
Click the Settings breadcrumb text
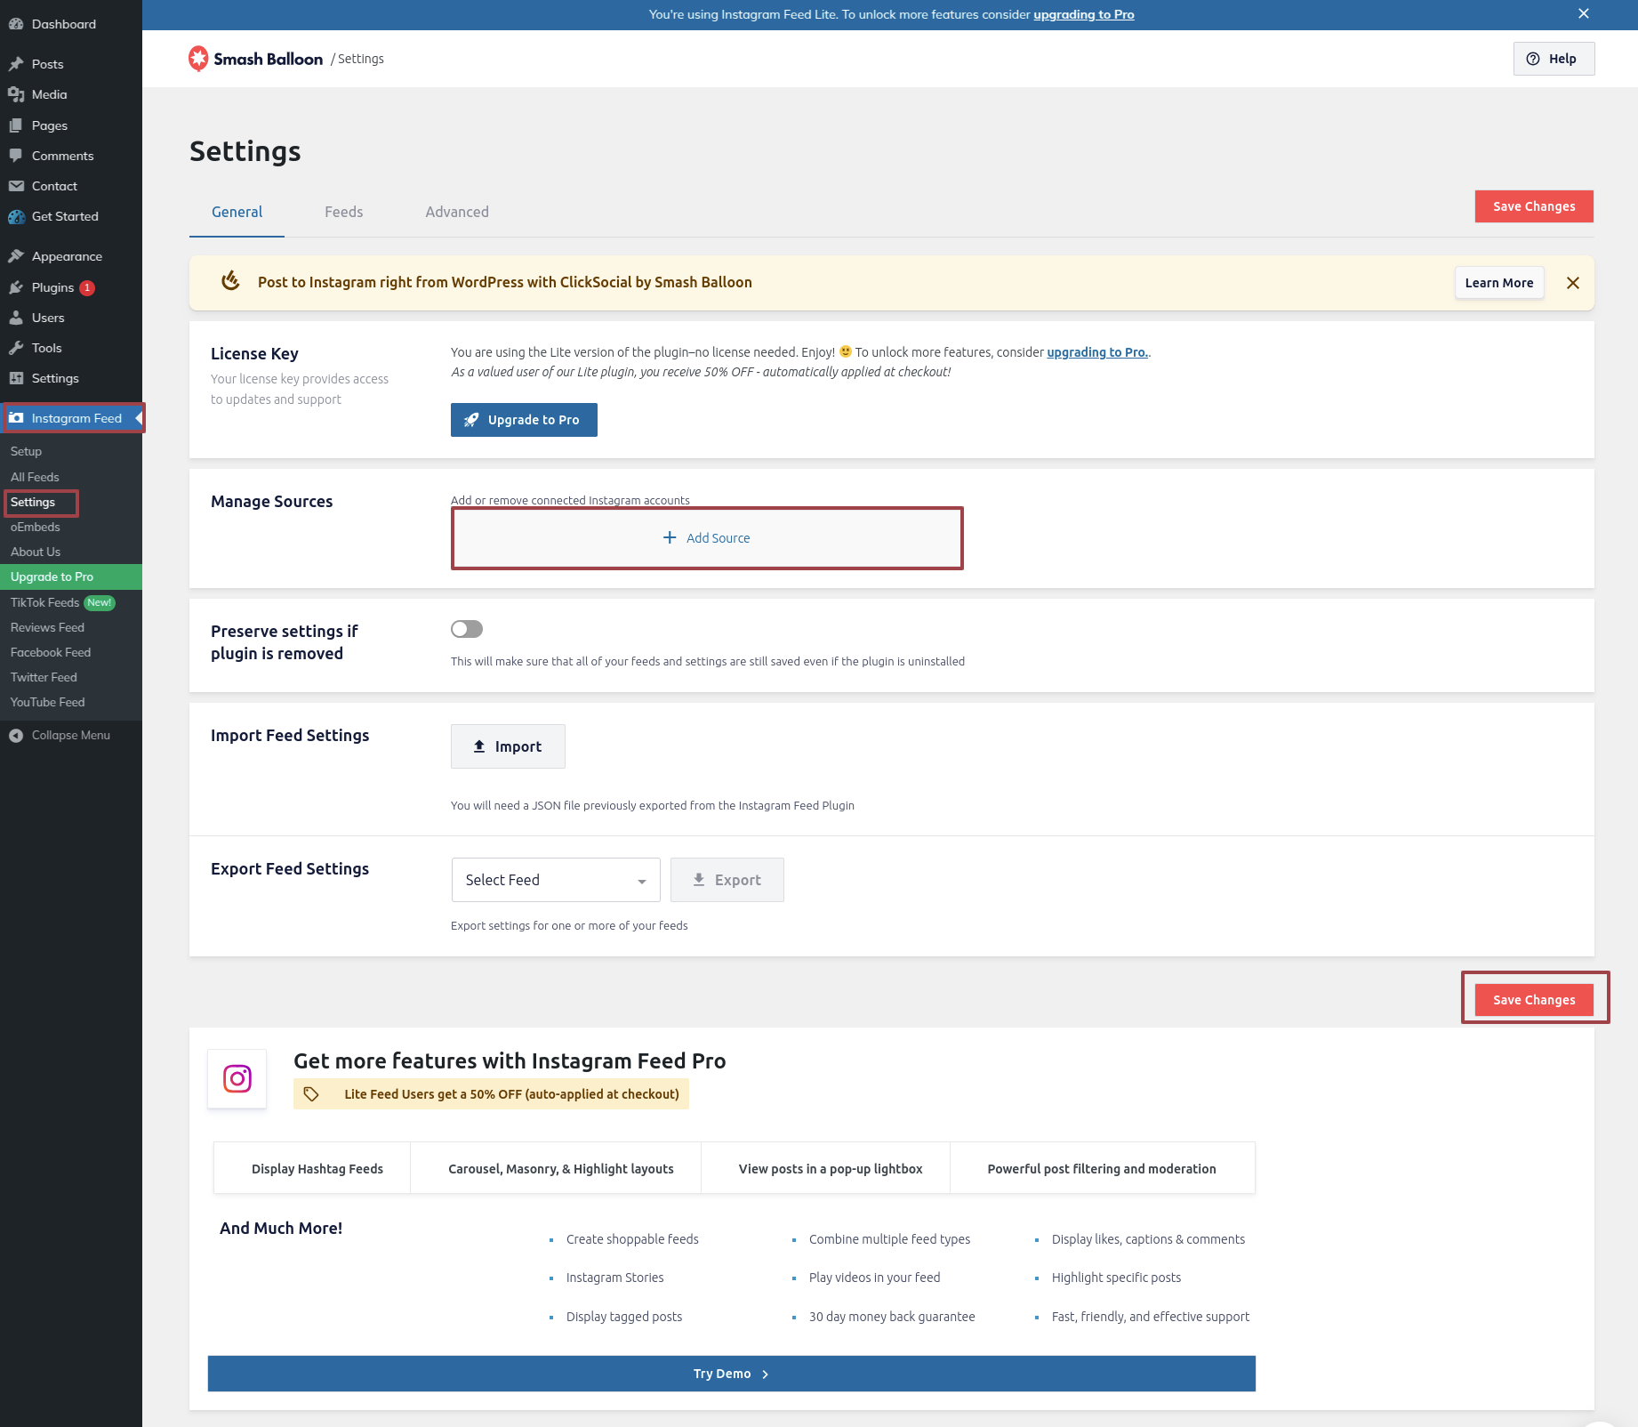360,59
